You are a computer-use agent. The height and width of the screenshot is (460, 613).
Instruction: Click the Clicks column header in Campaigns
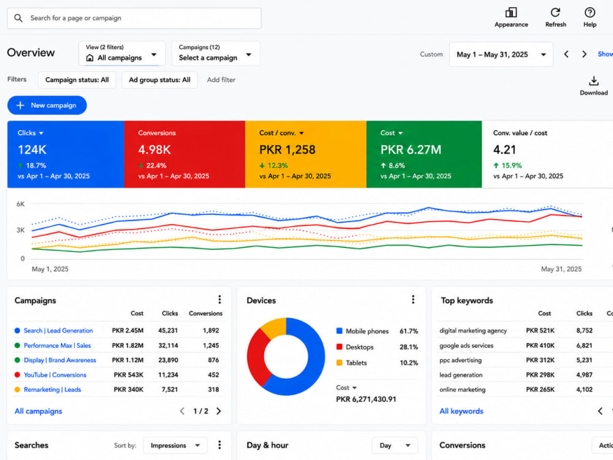point(170,314)
